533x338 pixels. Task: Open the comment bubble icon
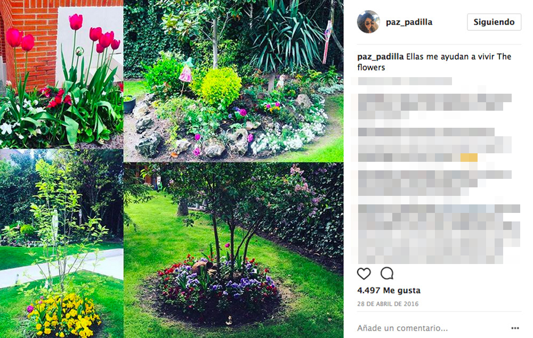387,273
